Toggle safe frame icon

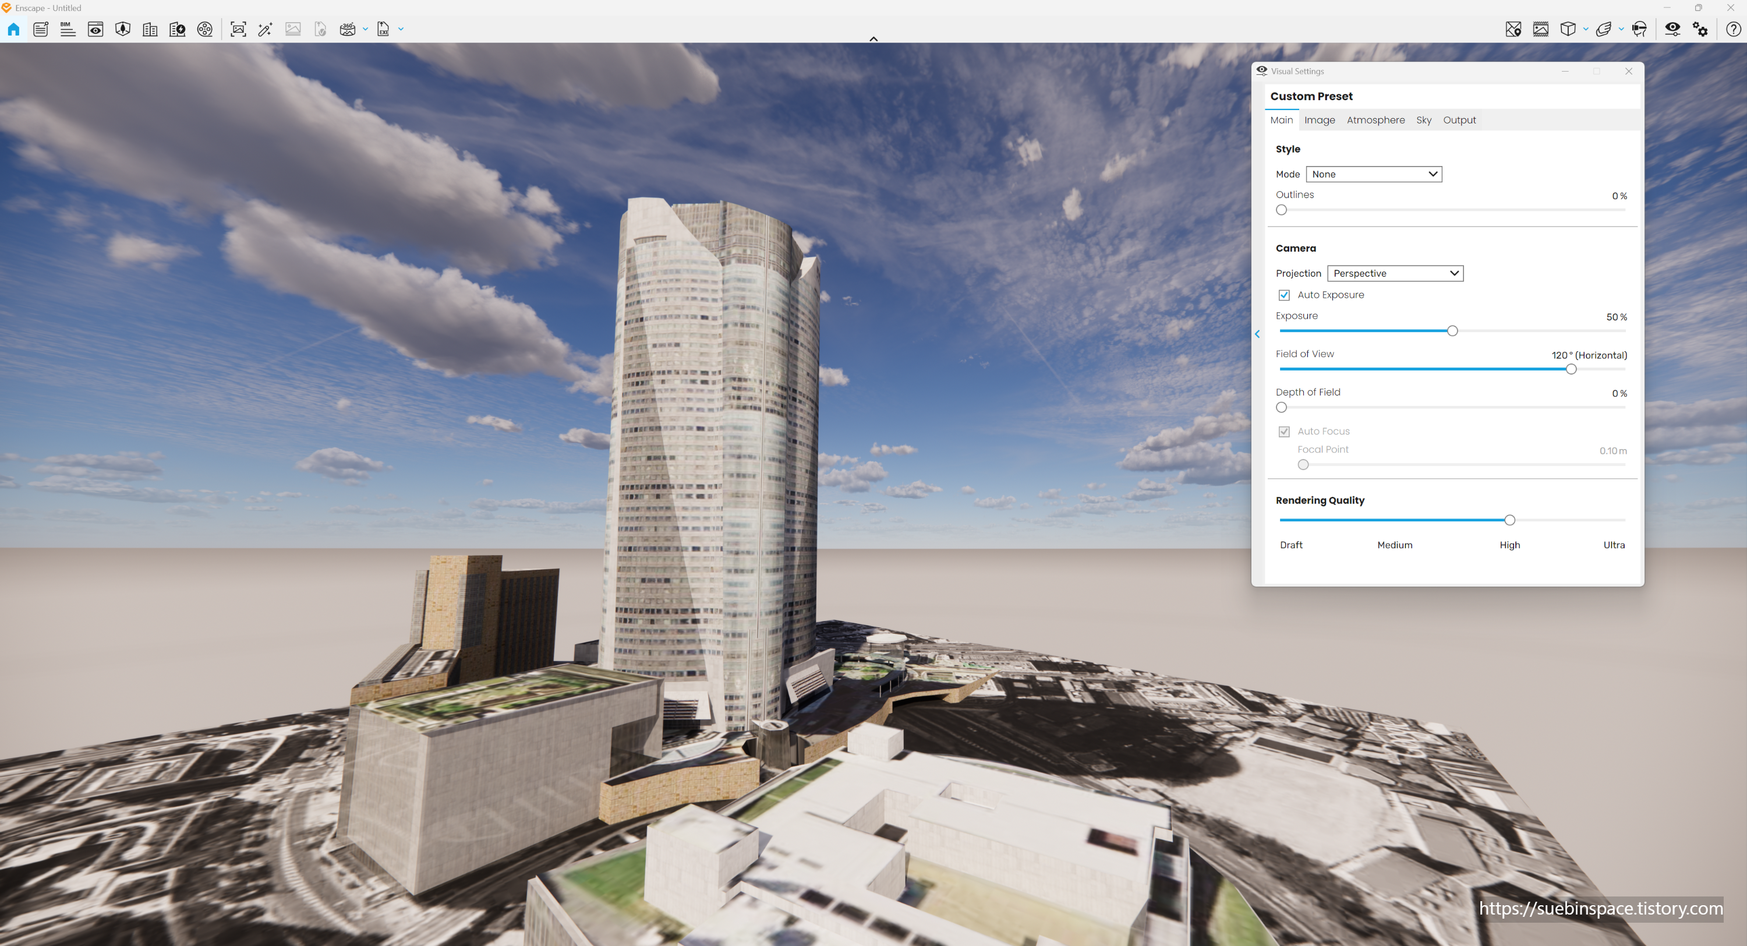click(1541, 29)
